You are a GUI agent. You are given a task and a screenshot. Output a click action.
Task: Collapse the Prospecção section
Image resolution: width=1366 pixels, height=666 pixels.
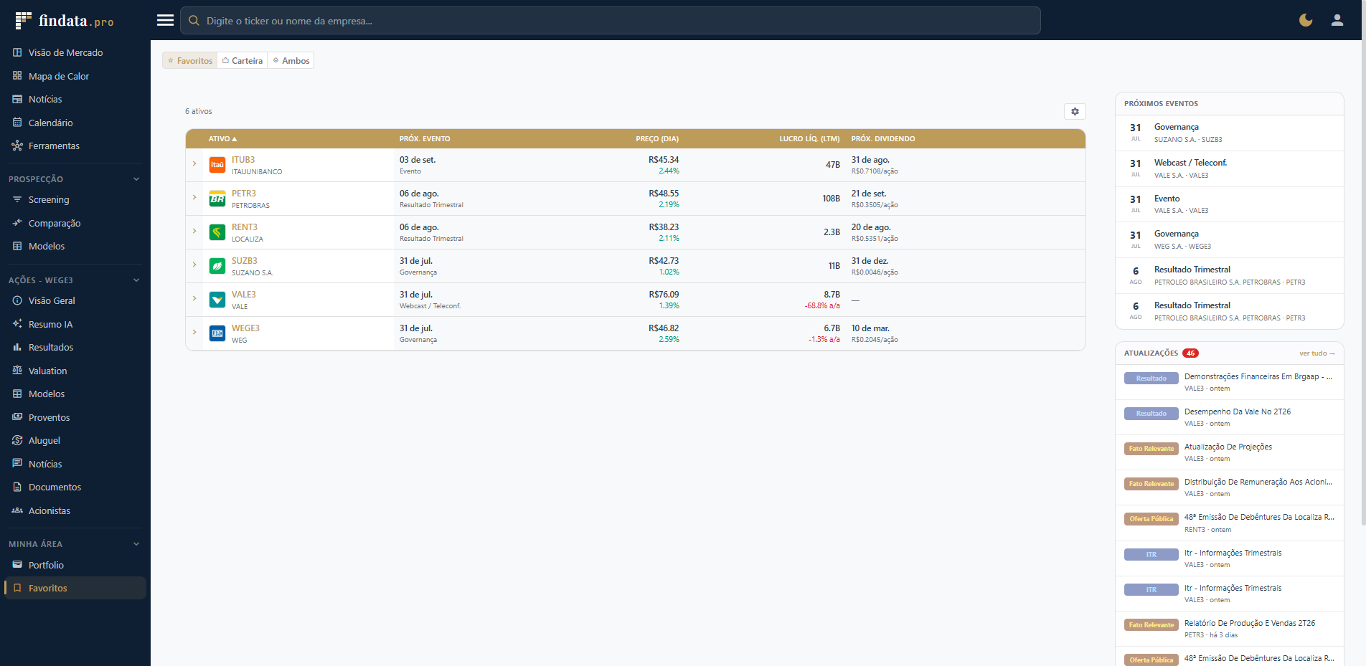136,179
